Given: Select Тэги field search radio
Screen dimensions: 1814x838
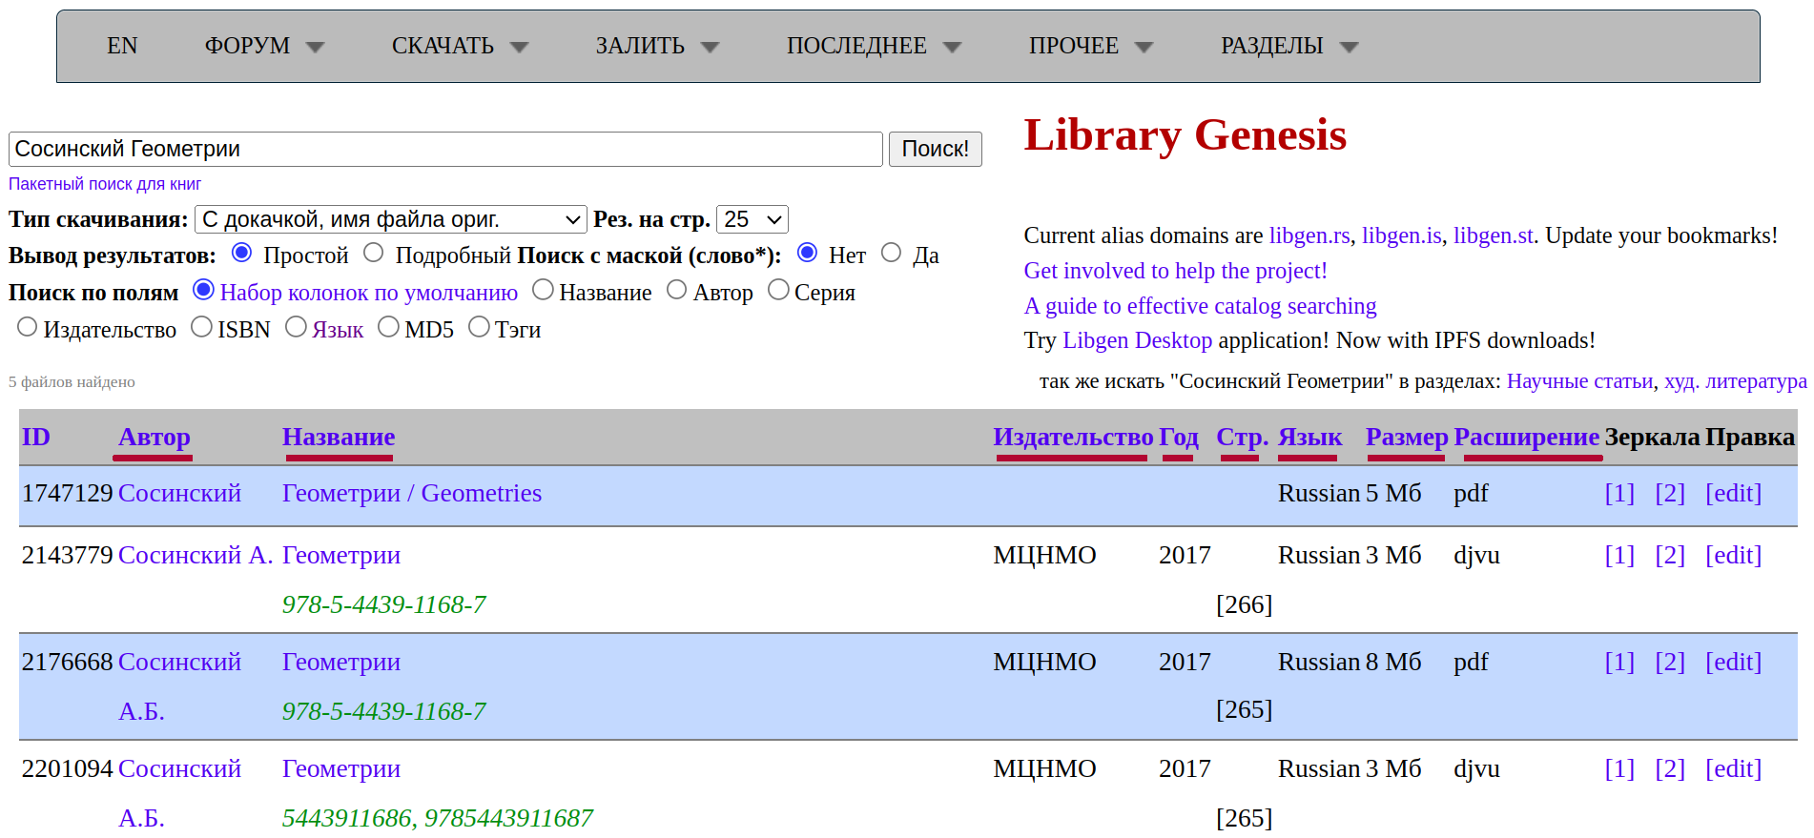Looking at the screenshot, I should (479, 327).
